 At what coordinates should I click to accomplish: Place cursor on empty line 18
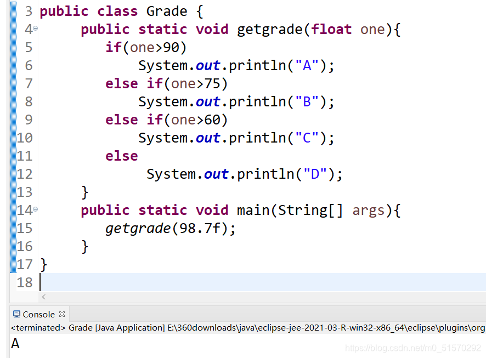pos(263,282)
